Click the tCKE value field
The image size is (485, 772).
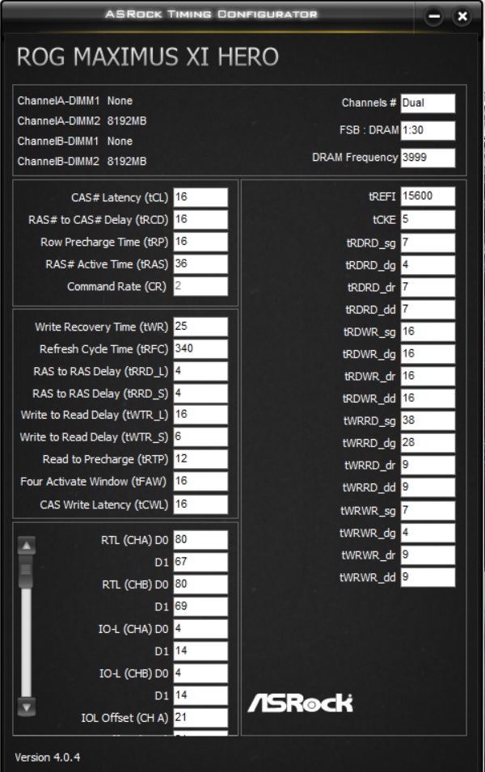pos(428,219)
